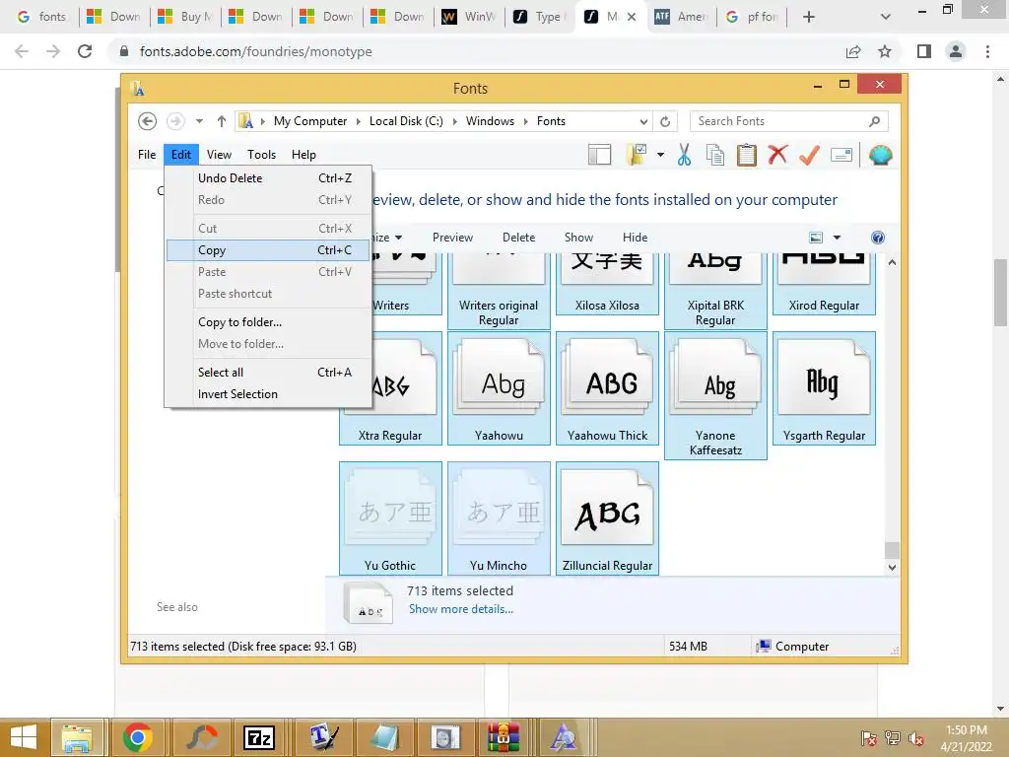Open the View menu
This screenshot has width=1009, height=757.
[219, 155]
